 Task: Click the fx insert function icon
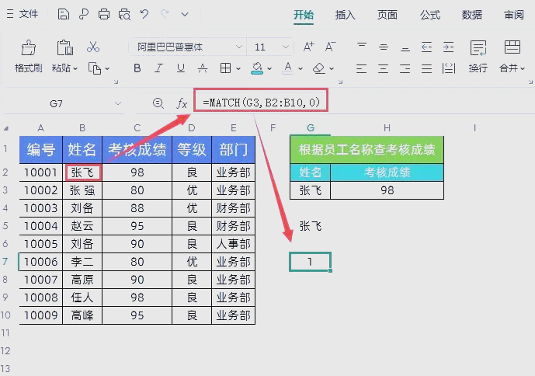click(x=182, y=103)
